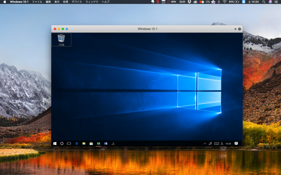Open Microsoft Store from the taskbar
The width and height of the screenshot is (281, 175).
[x=91, y=143]
